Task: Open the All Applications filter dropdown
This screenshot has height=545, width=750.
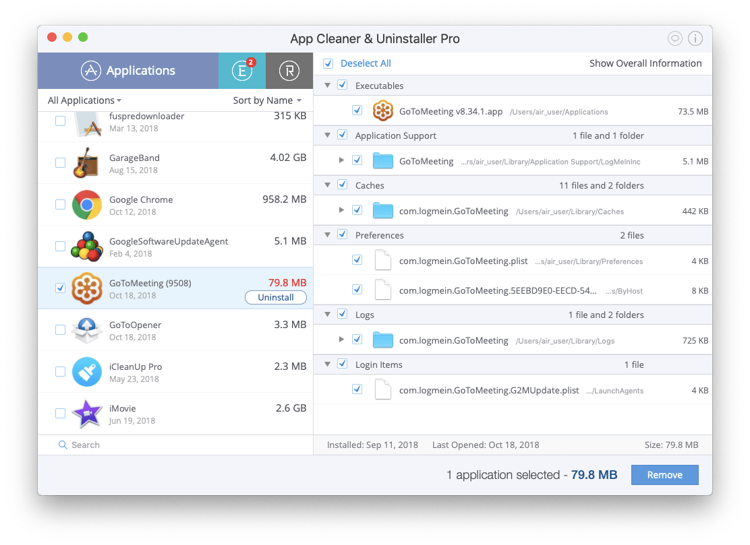Action: point(81,100)
